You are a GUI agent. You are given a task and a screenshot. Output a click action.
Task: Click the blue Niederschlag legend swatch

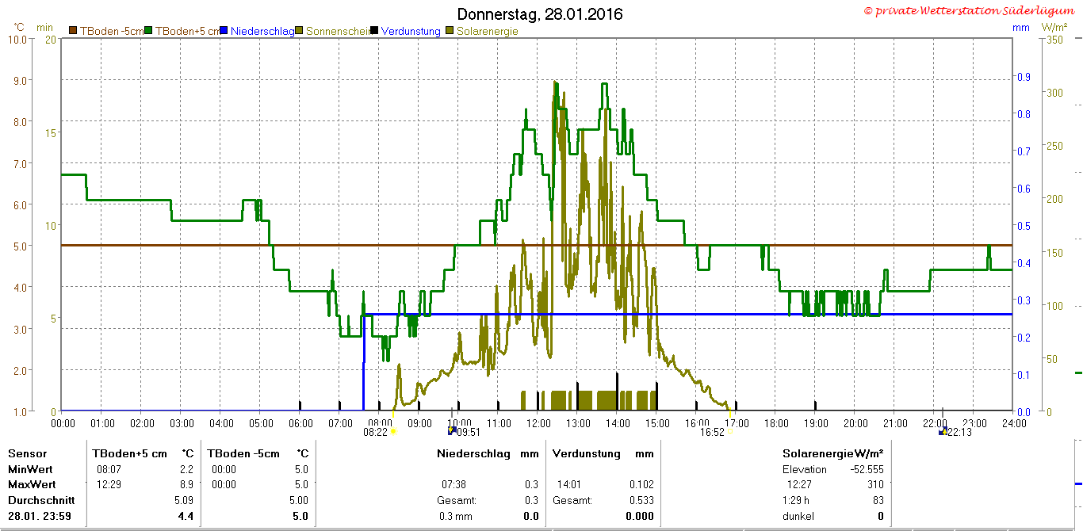pos(224,31)
